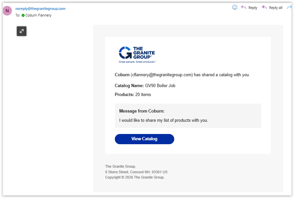Image resolution: width=294 pixels, height=198 pixels.
Task: Click the Products 20 items text
Action: click(x=133, y=94)
